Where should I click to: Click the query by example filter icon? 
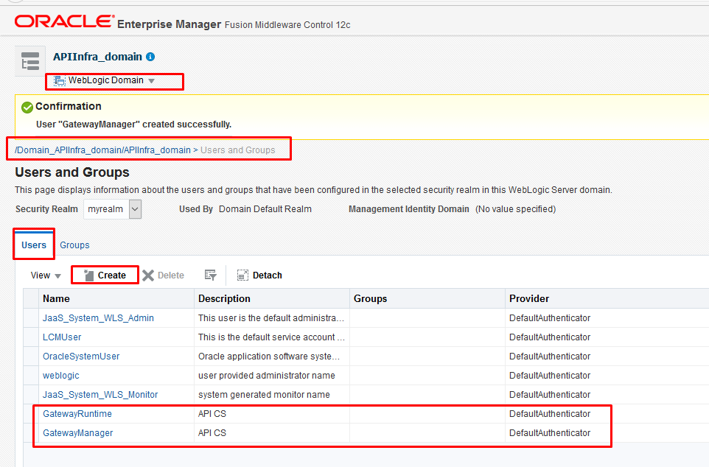[x=211, y=275]
